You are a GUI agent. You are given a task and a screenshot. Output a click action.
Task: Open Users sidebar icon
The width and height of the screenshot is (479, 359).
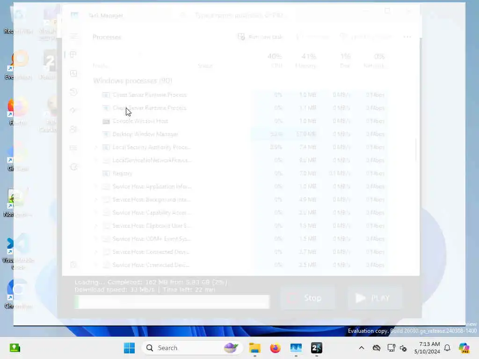tap(73, 129)
